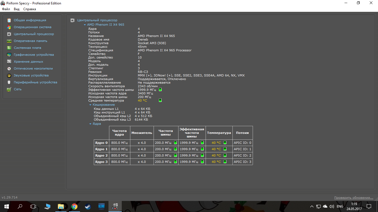
Task: Show hidden system tray icons
Action: pyautogui.click(x=312, y=206)
